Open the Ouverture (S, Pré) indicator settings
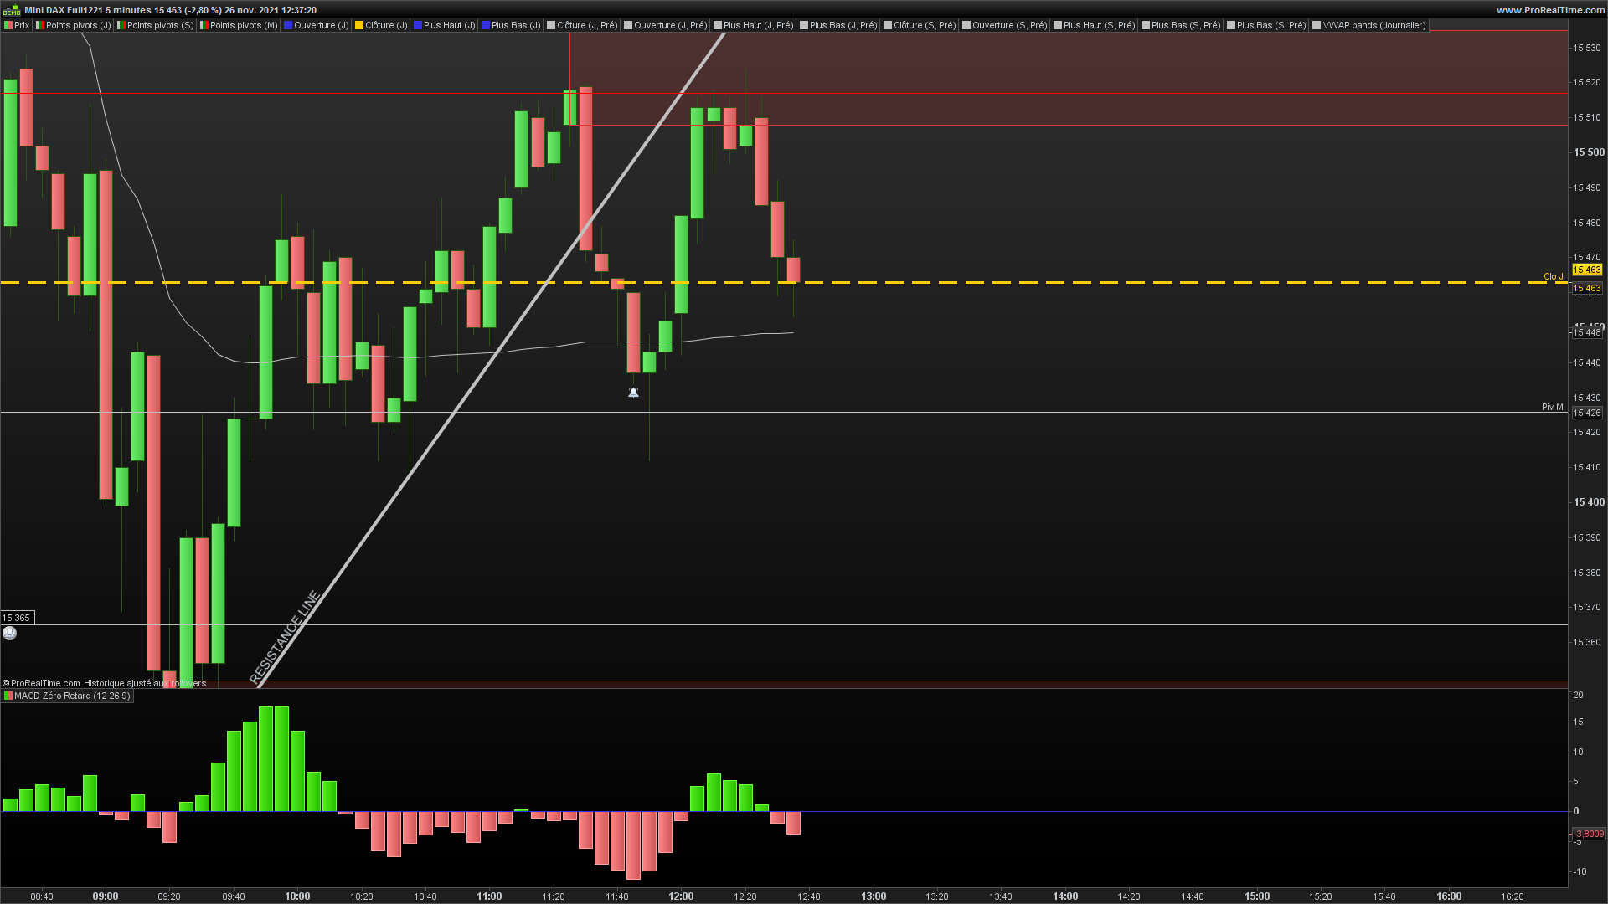 1009,25
